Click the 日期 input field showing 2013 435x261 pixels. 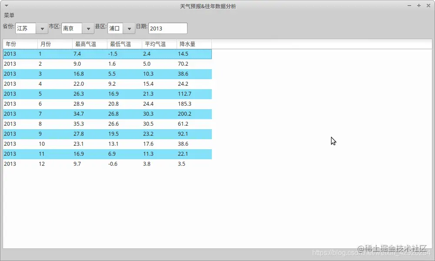tap(168, 28)
